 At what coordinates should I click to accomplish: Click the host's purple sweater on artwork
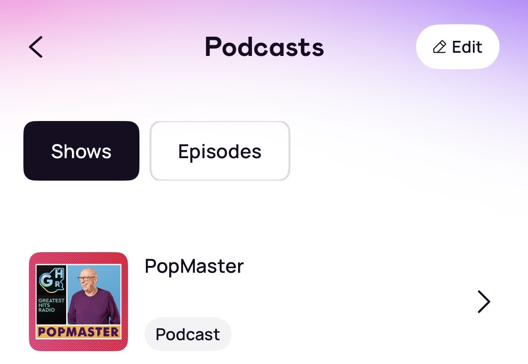pyautogui.click(x=94, y=307)
